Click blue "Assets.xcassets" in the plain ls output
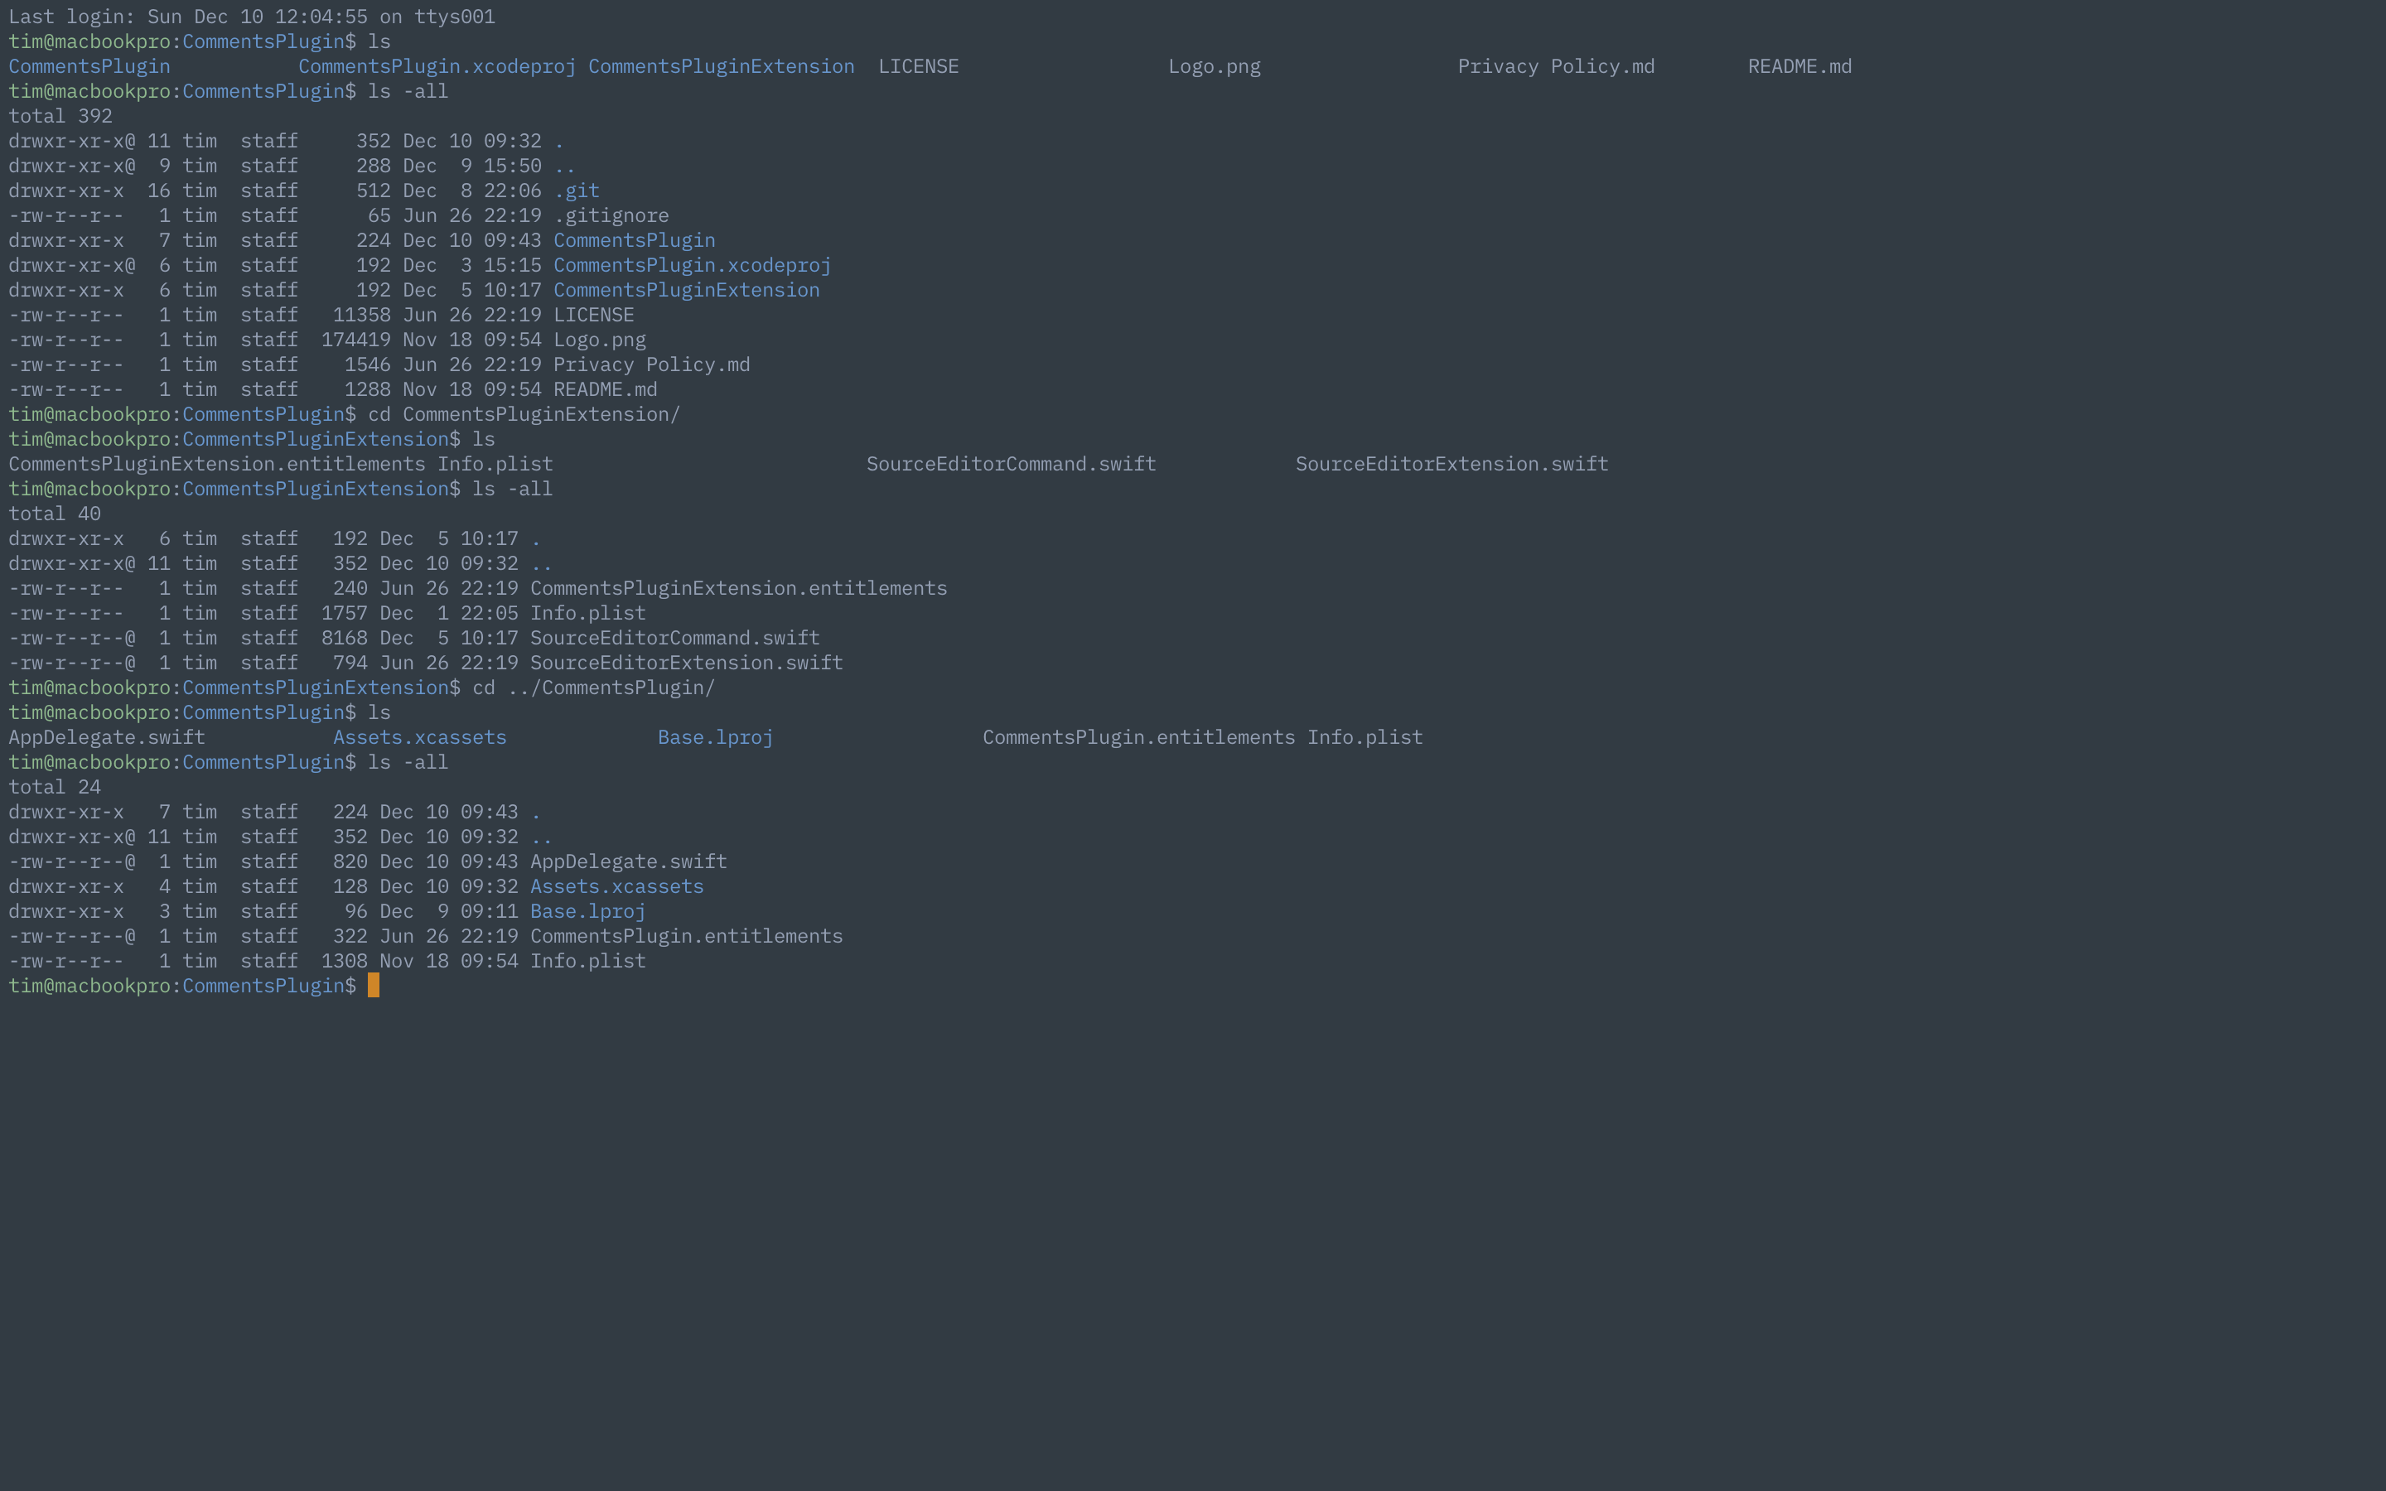Image resolution: width=2386 pixels, height=1491 pixels. coord(420,737)
